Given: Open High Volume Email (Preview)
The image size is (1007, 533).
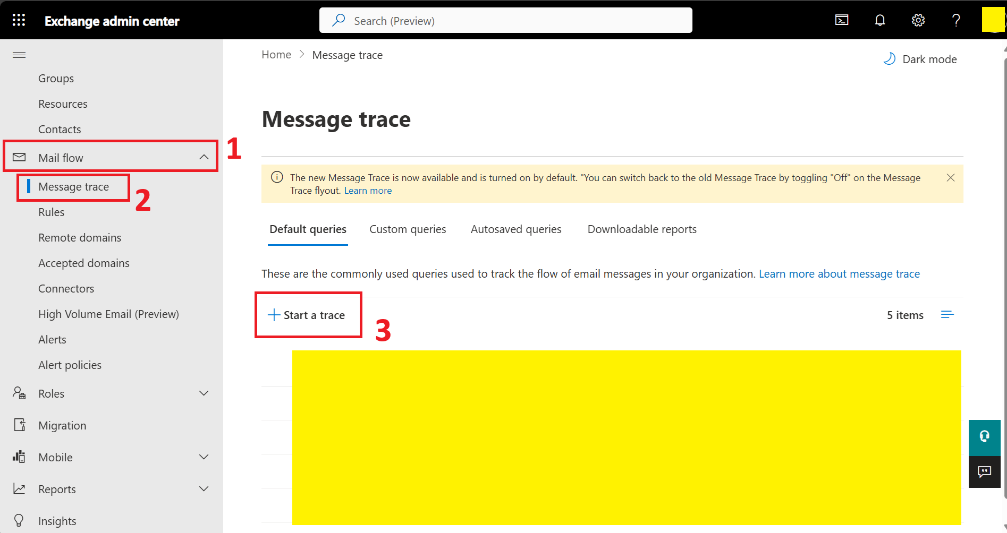Looking at the screenshot, I should pos(108,314).
